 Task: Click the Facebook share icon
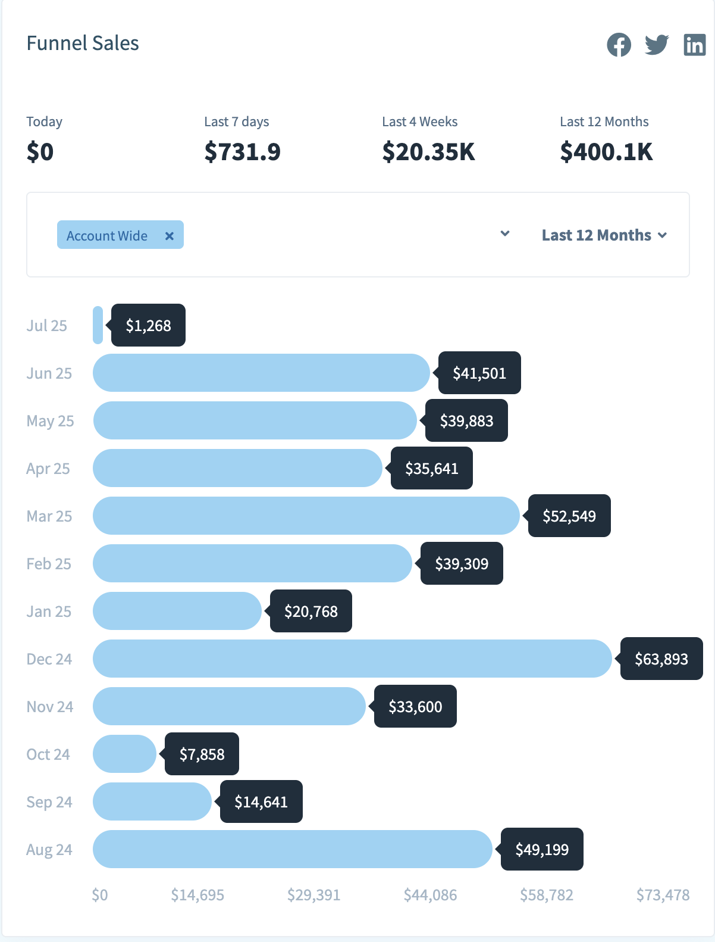(619, 45)
